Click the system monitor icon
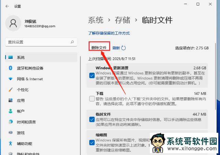220x155 pixels. click(x=11, y=57)
